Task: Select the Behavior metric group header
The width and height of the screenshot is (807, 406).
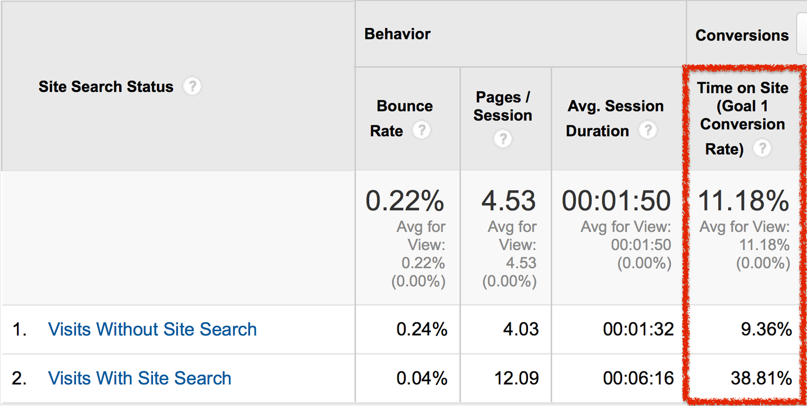Action: tap(398, 34)
